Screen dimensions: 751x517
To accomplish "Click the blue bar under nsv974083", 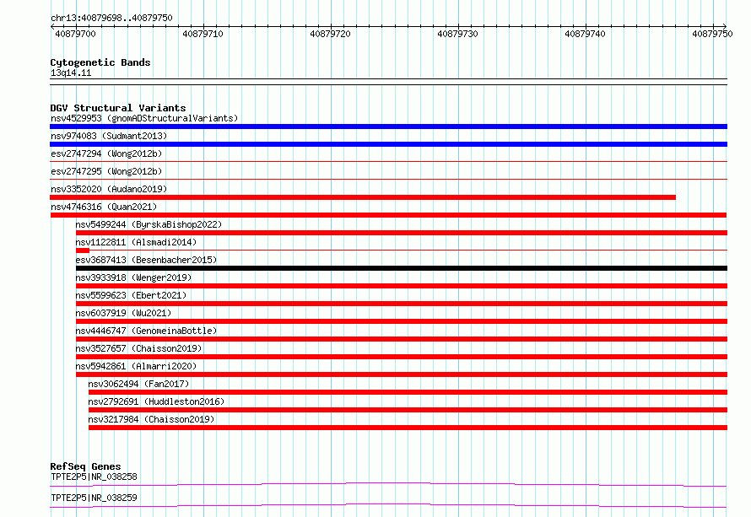I will 388,144.
